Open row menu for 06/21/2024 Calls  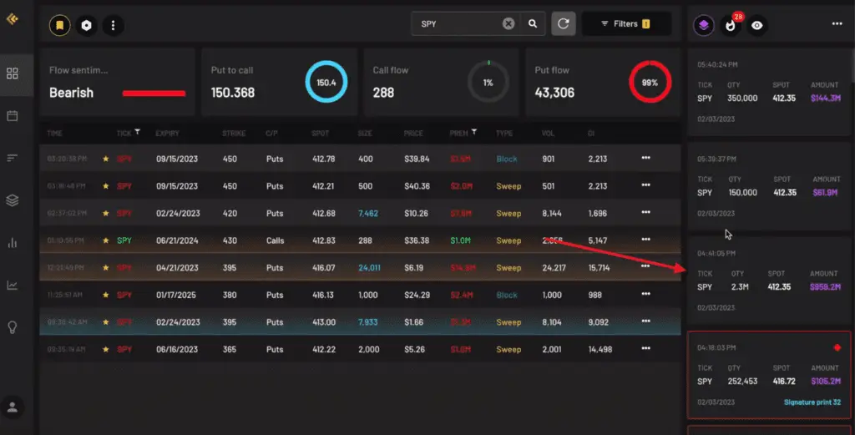click(645, 240)
